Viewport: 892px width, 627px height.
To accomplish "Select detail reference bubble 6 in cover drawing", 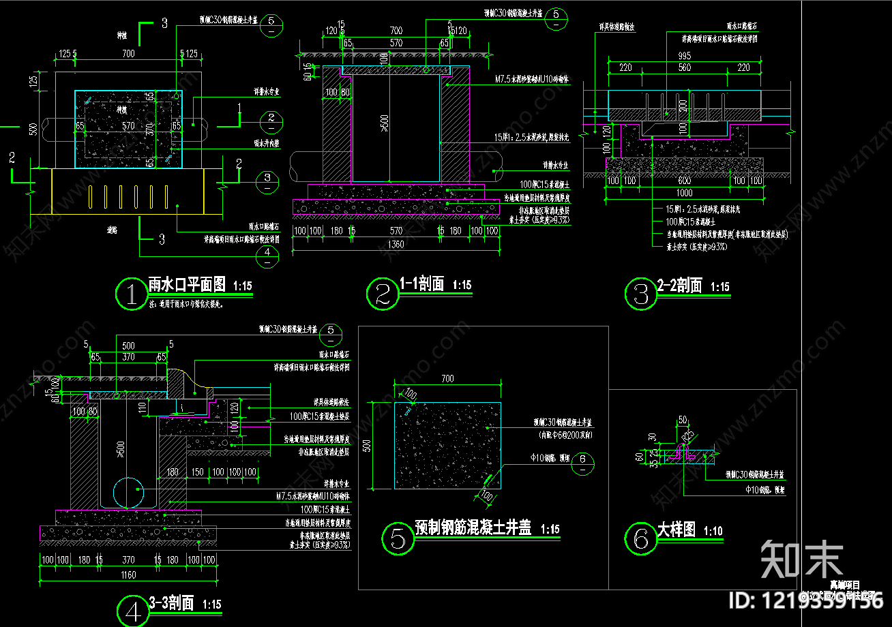I will coord(582,463).
